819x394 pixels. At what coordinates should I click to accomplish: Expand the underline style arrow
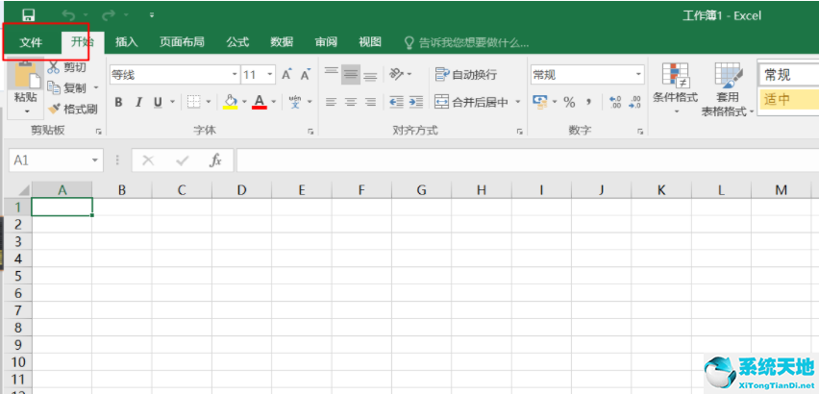point(173,102)
